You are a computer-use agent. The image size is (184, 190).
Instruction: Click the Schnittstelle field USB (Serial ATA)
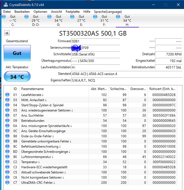pyautogui.click(x=95, y=54)
